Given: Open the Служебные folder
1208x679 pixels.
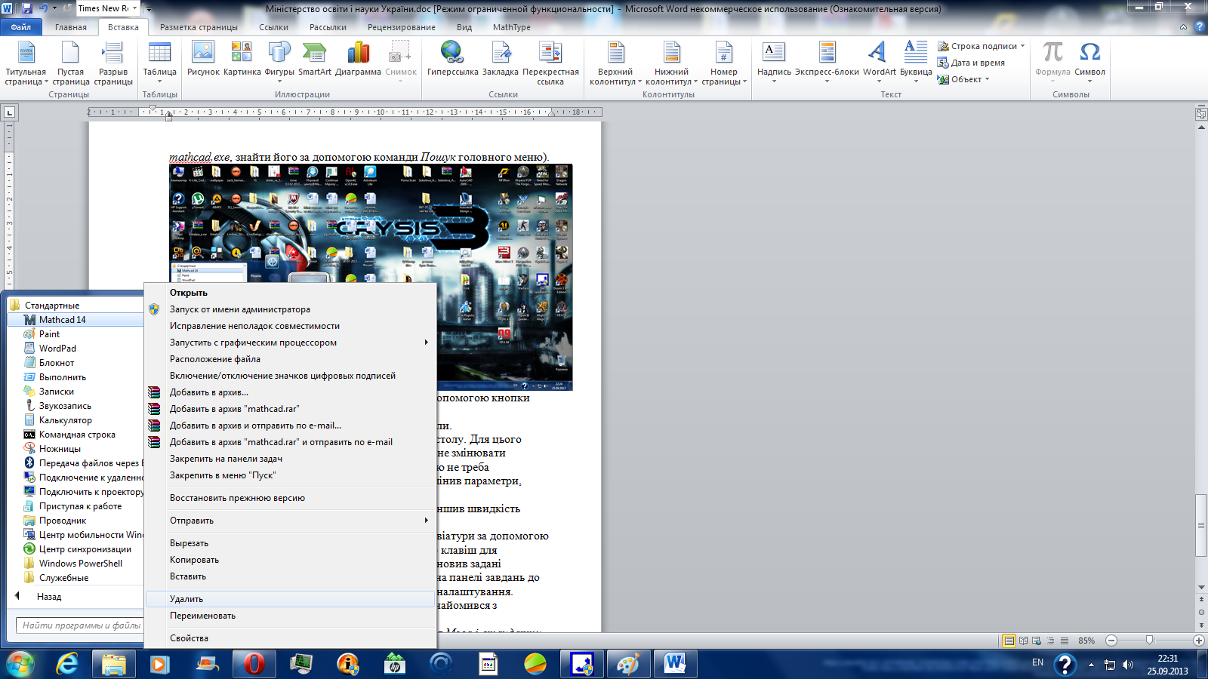Looking at the screenshot, I should pyautogui.click(x=63, y=578).
